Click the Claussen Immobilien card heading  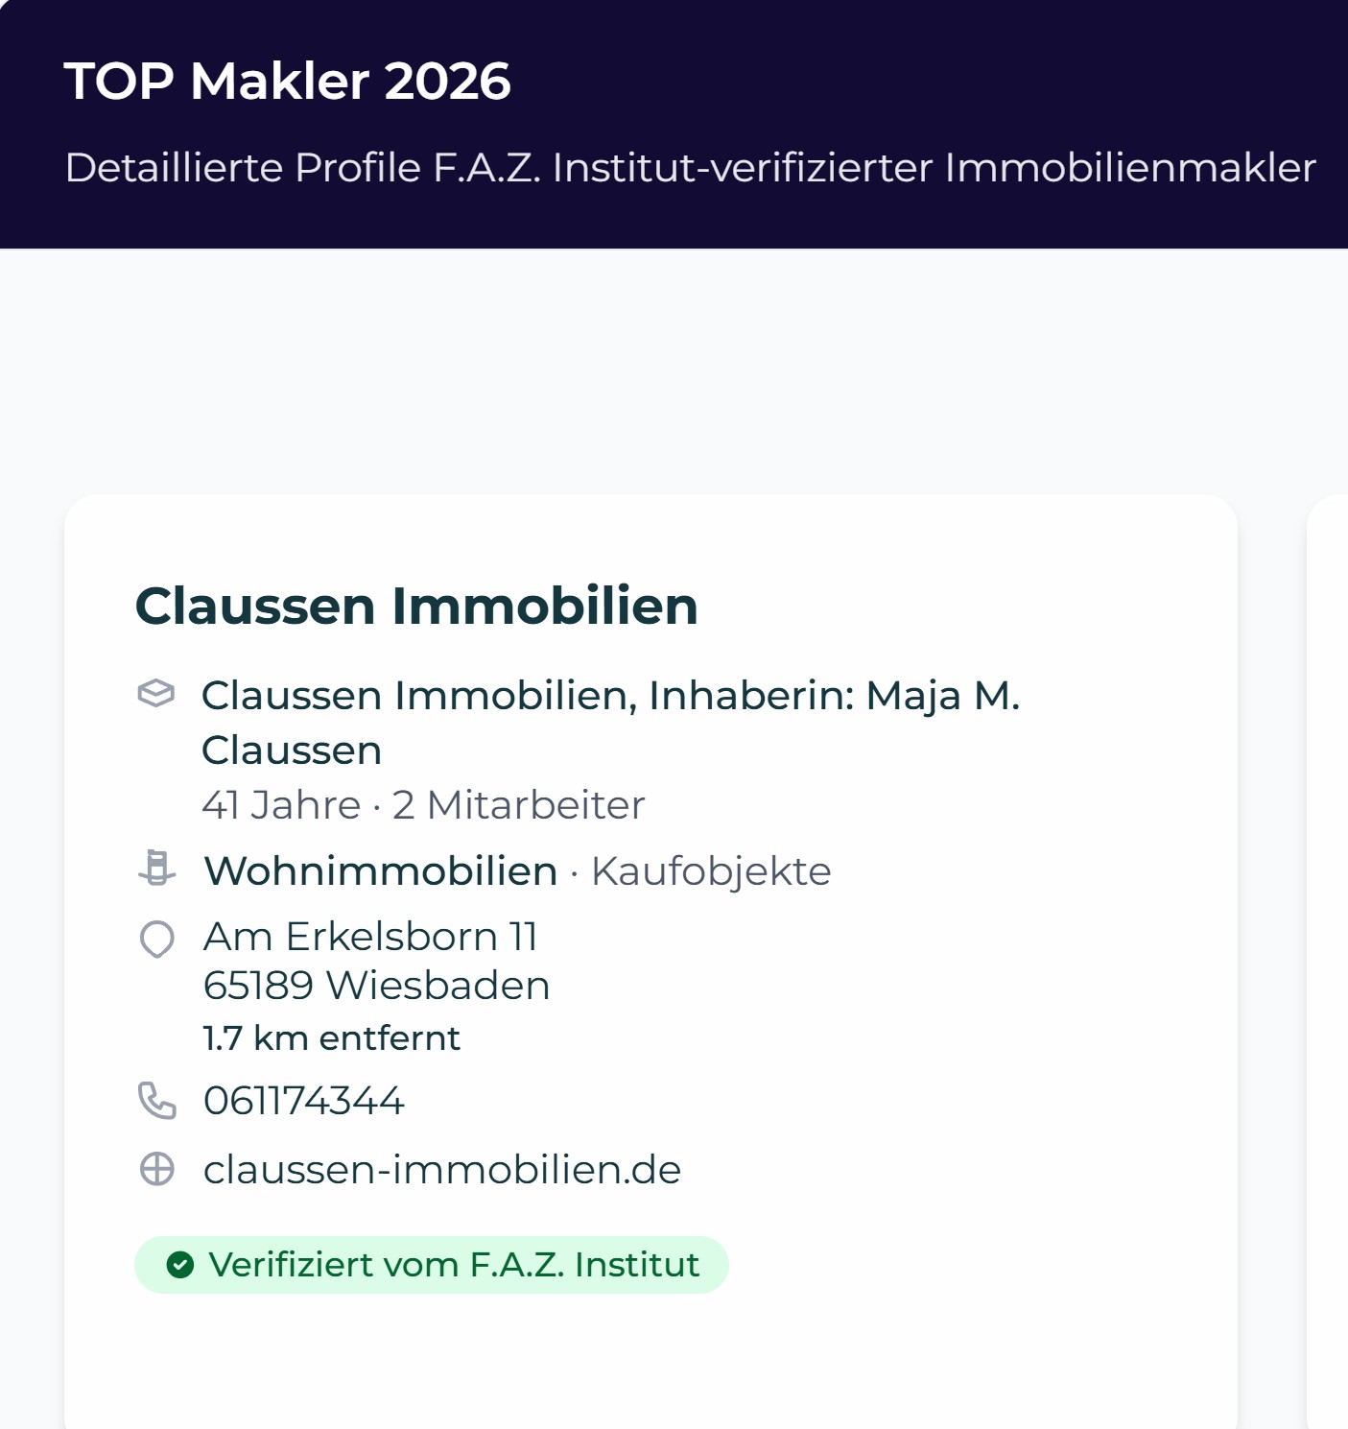(x=416, y=606)
